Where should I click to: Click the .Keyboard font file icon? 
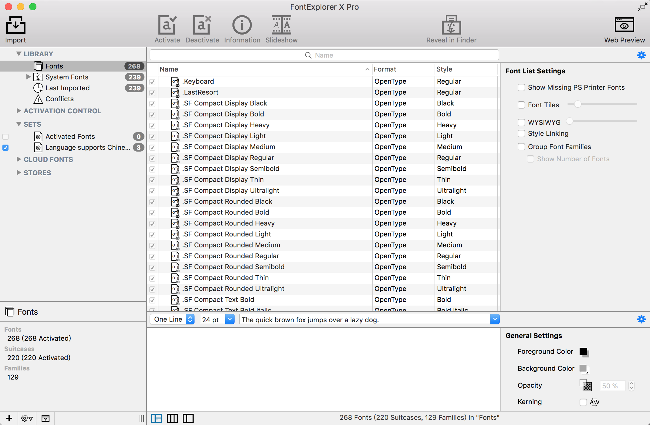175,81
